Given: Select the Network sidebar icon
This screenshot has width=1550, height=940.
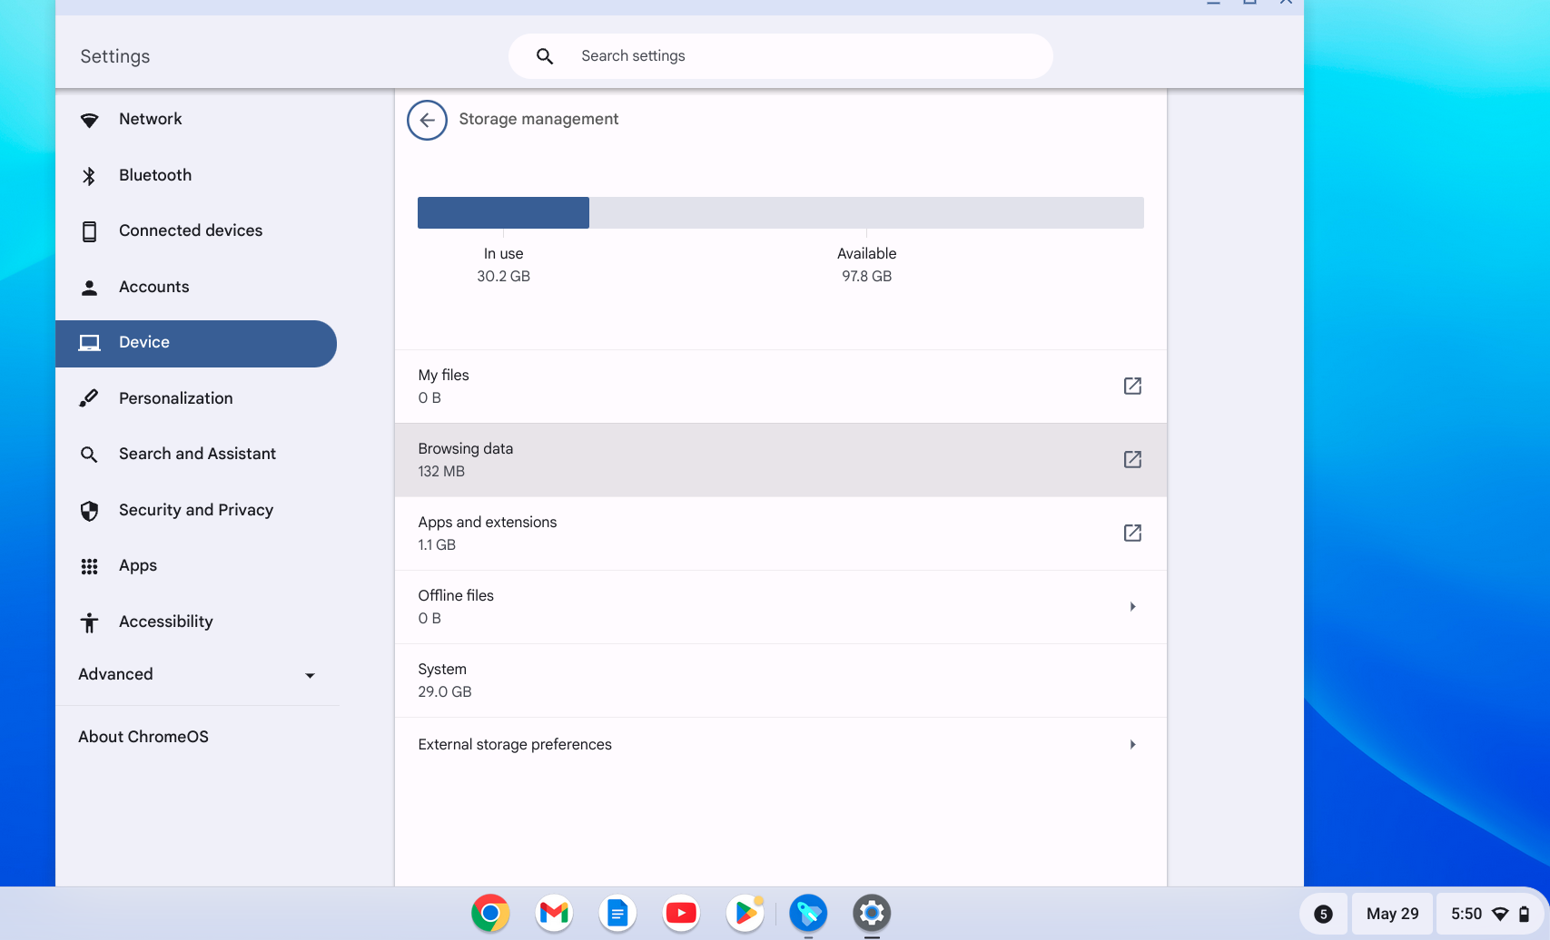Looking at the screenshot, I should click(90, 119).
